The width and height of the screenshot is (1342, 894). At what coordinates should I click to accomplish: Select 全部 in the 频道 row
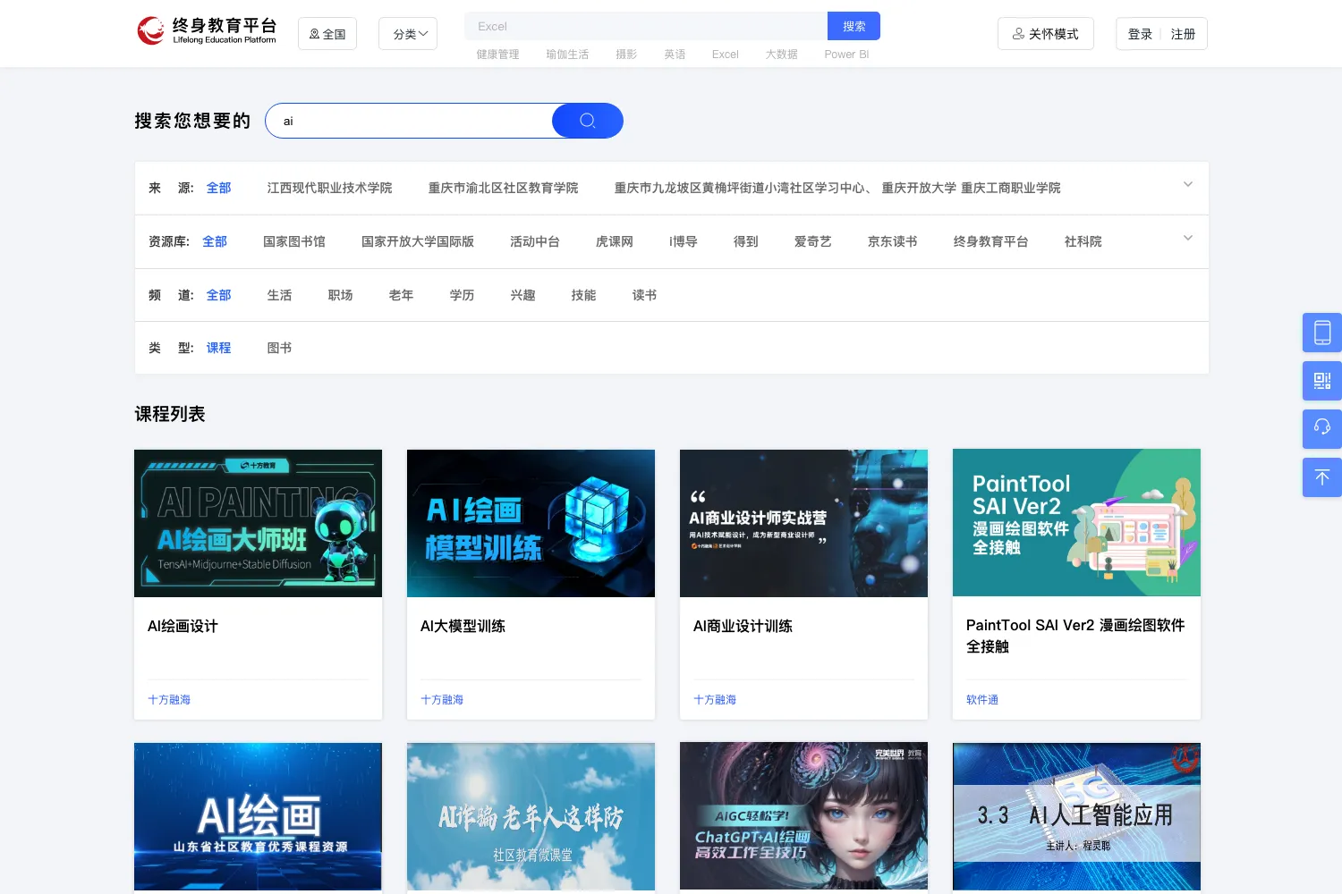click(x=218, y=295)
